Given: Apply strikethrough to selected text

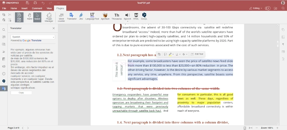Looking at the screenshot, I should [x=184, y=54].
